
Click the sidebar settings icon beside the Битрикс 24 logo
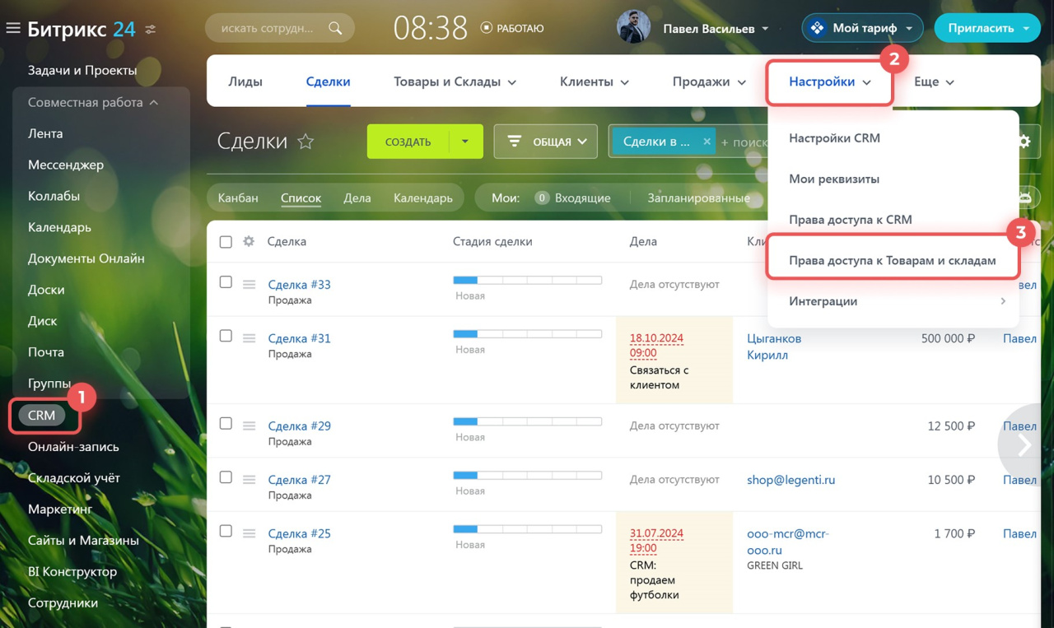[x=151, y=29]
